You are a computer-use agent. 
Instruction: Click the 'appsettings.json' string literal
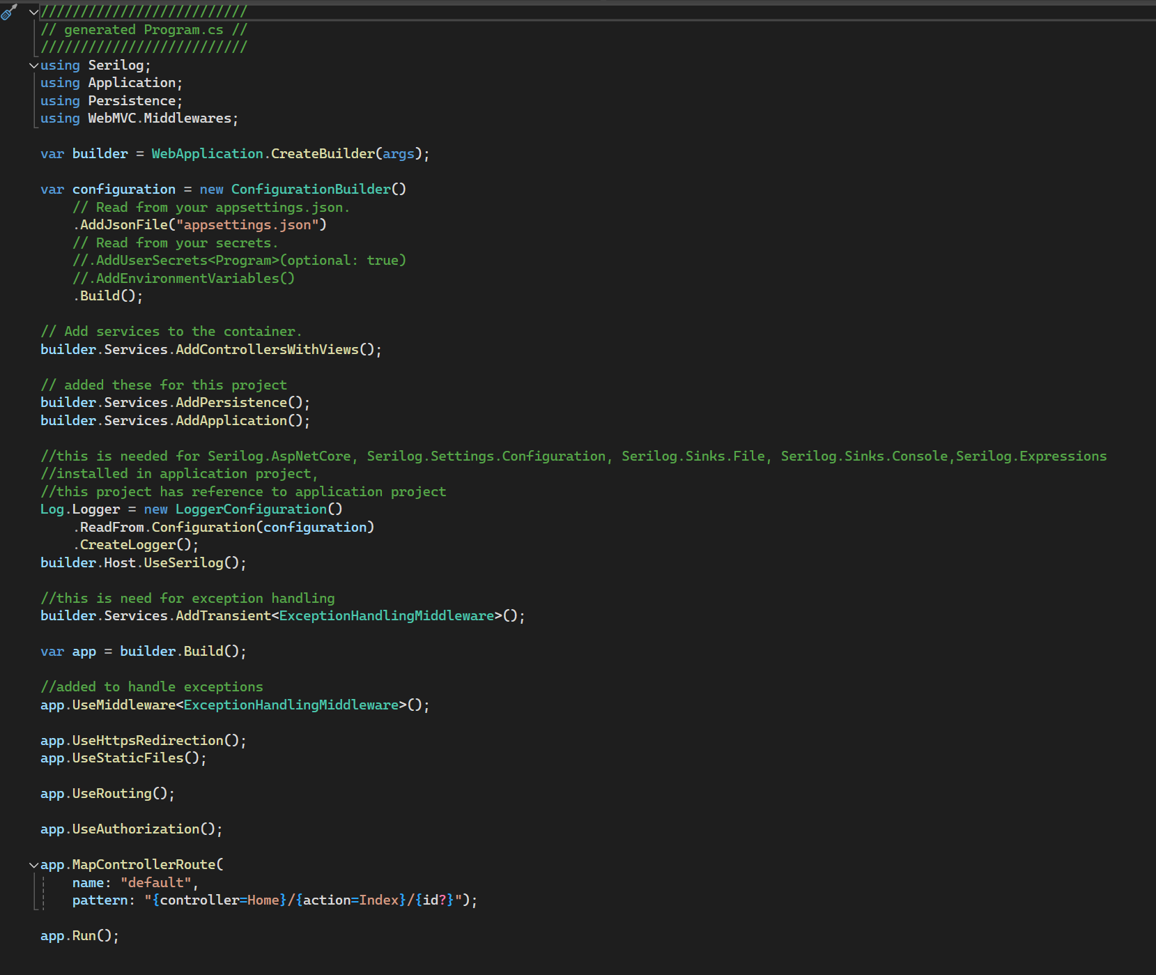247,225
